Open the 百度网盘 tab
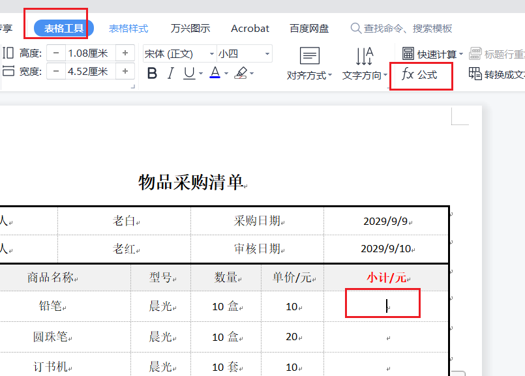Image resolution: width=525 pixels, height=376 pixels. click(x=309, y=29)
